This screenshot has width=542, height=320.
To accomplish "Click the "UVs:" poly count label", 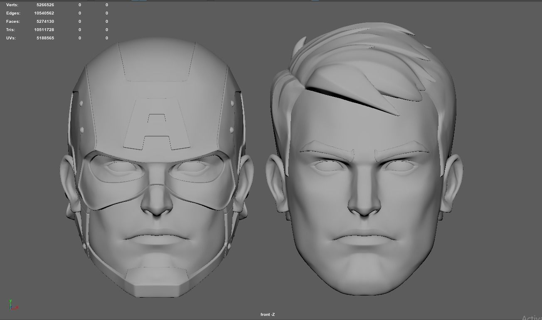I will (12, 38).
